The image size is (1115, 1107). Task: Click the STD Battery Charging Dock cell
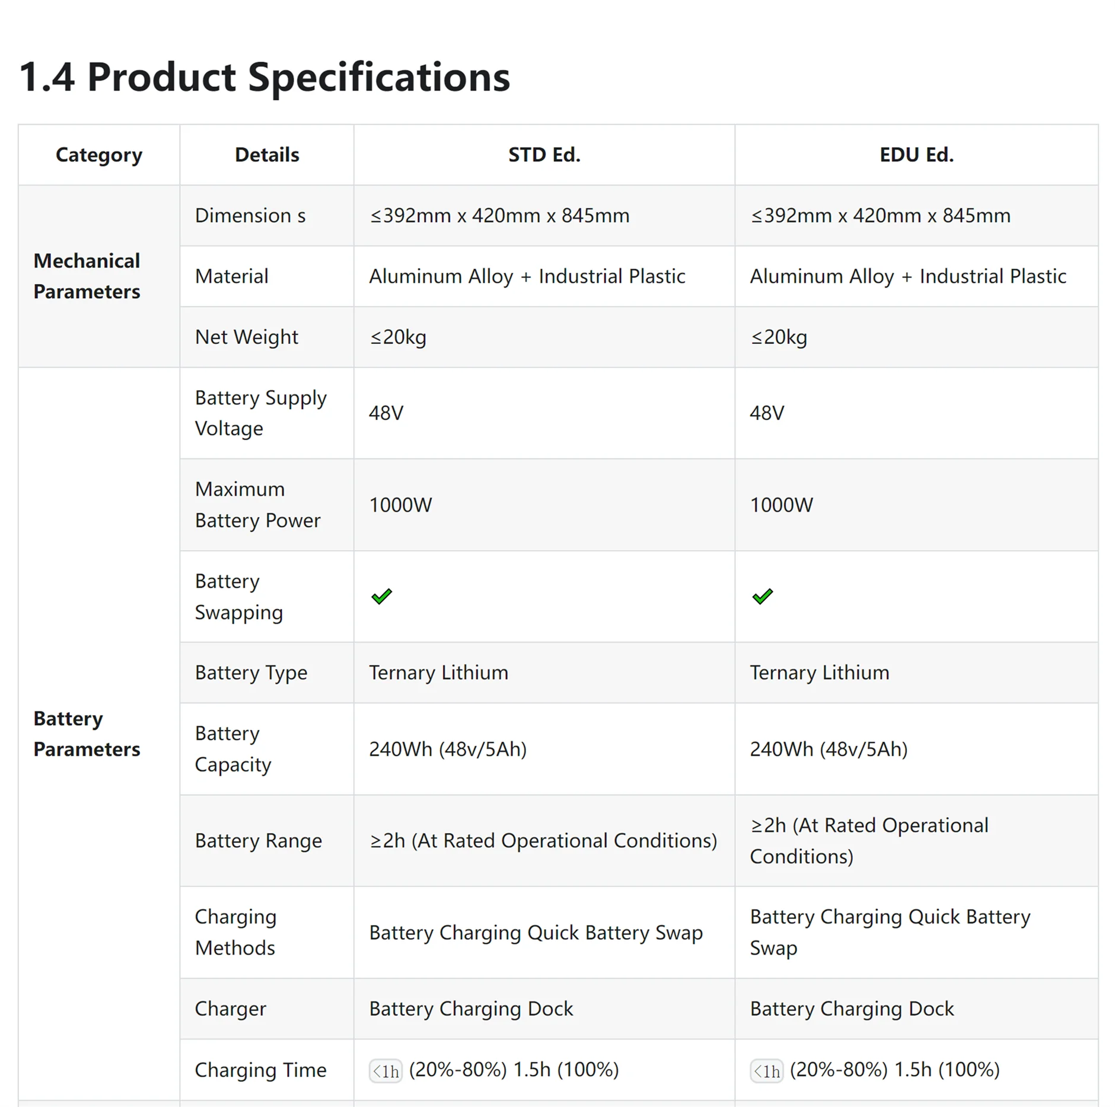tap(544, 1009)
